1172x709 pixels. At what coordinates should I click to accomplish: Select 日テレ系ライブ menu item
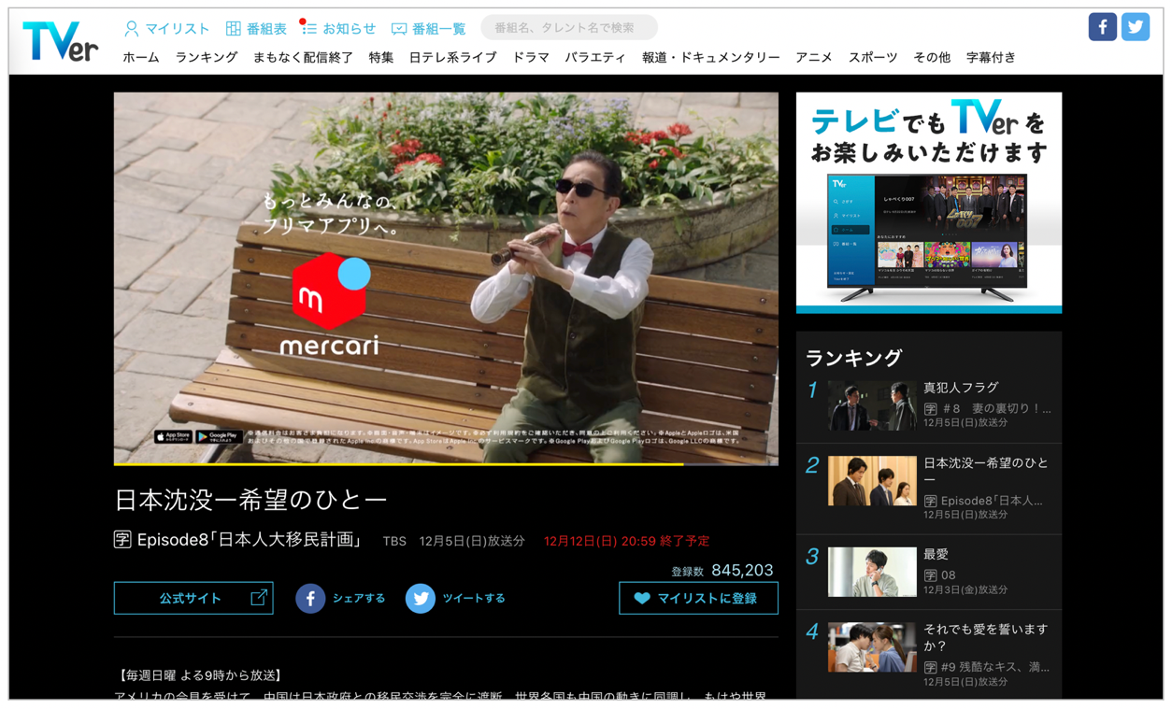(x=453, y=58)
